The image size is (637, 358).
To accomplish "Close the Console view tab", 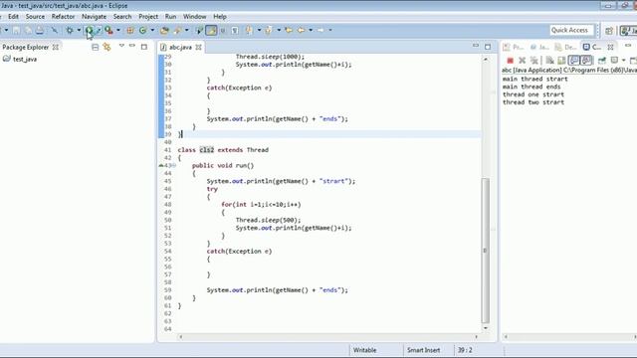I will 610,47.
